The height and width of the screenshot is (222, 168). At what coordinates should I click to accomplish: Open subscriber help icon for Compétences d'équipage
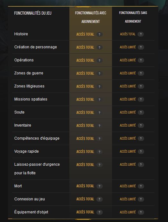pyautogui.click(x=100, y=139)
